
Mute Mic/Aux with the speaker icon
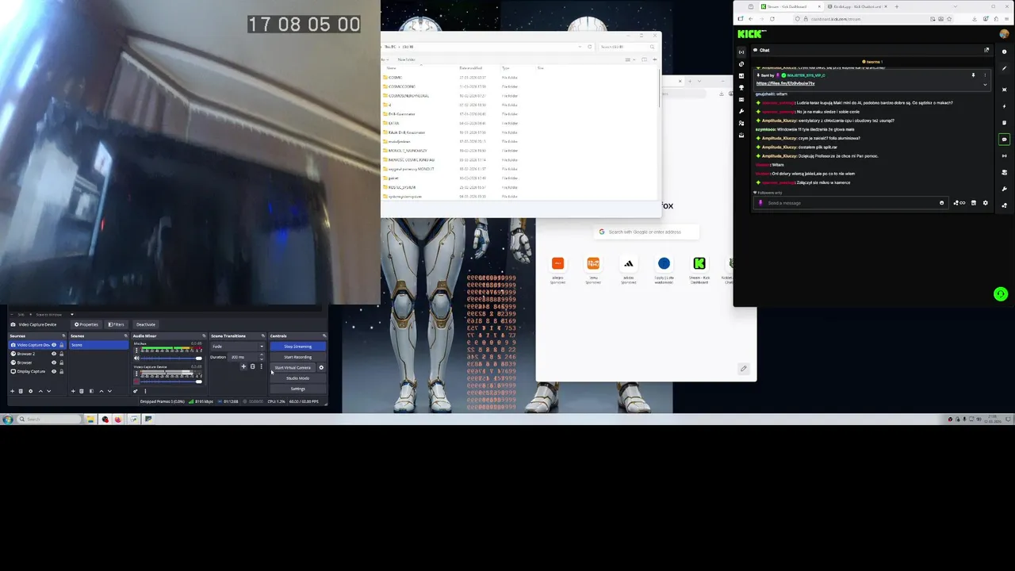(136, 358)
